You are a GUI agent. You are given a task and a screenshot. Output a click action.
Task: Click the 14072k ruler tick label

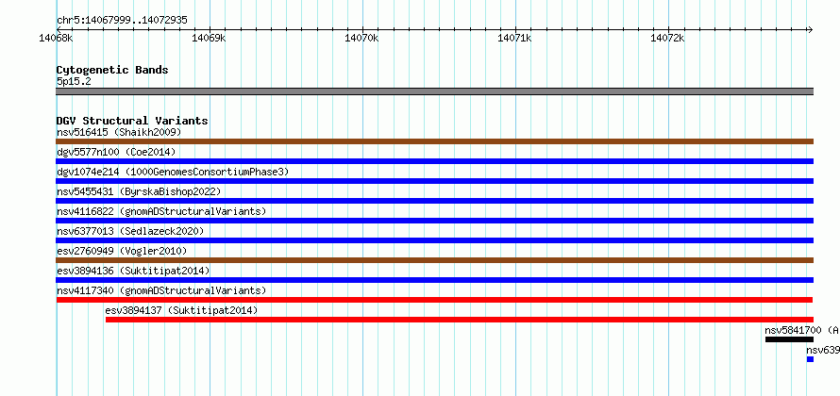click(x=668, y=38)
